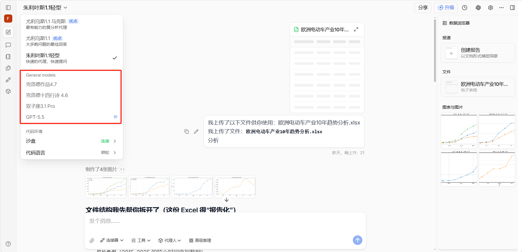
Task: Show code for the 4 generated images
Action: coord(122,169)
